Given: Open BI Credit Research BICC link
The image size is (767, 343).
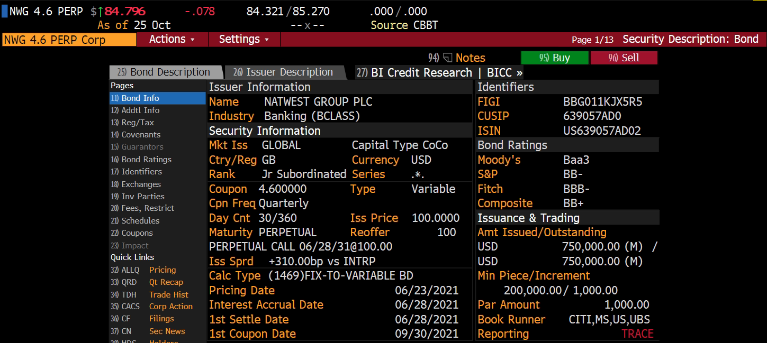Looking at the screenshot, I should 439,72.
